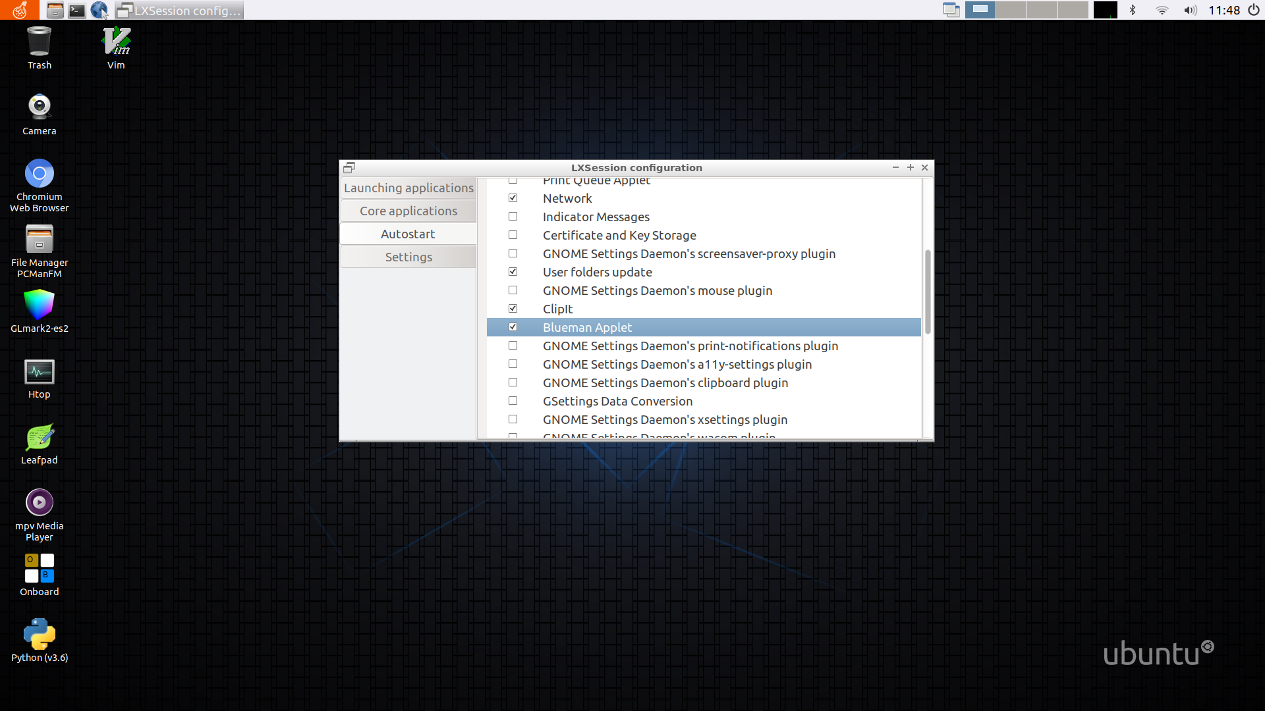Select Indicator Messages row text

tap(596, 217)
